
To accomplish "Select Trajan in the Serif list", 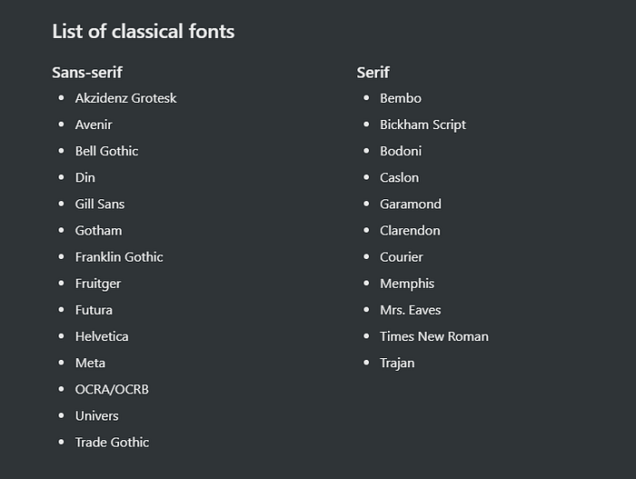I will pos(397,363).
